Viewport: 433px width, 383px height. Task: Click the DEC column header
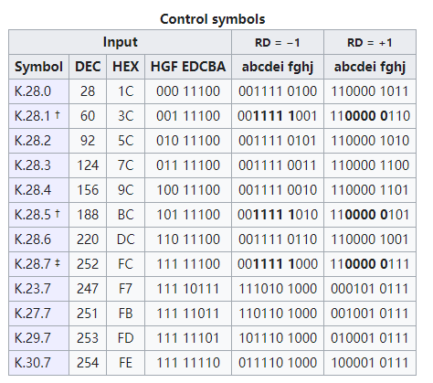pos(88,67)
